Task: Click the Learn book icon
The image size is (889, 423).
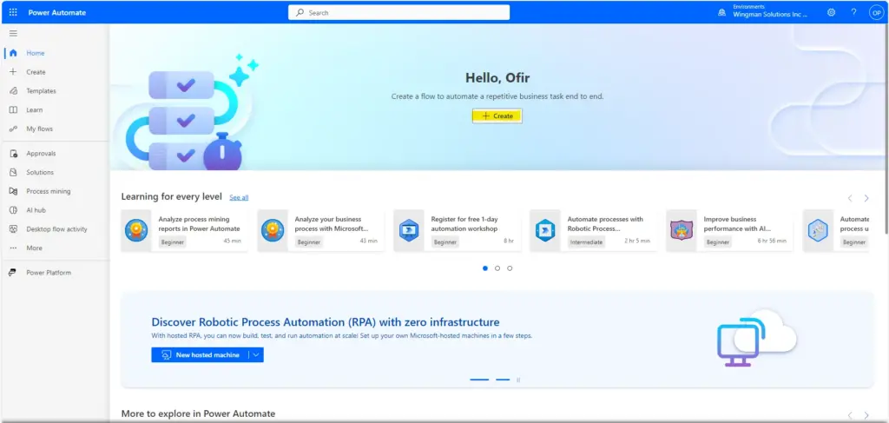Action: pos(13,110)
